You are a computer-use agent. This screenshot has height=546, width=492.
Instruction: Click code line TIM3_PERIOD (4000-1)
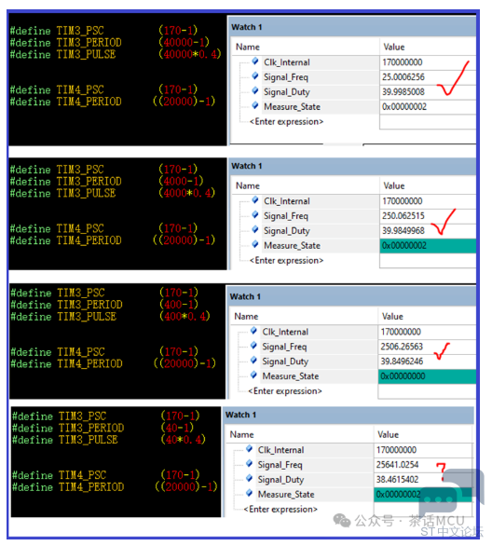(107, 182)
